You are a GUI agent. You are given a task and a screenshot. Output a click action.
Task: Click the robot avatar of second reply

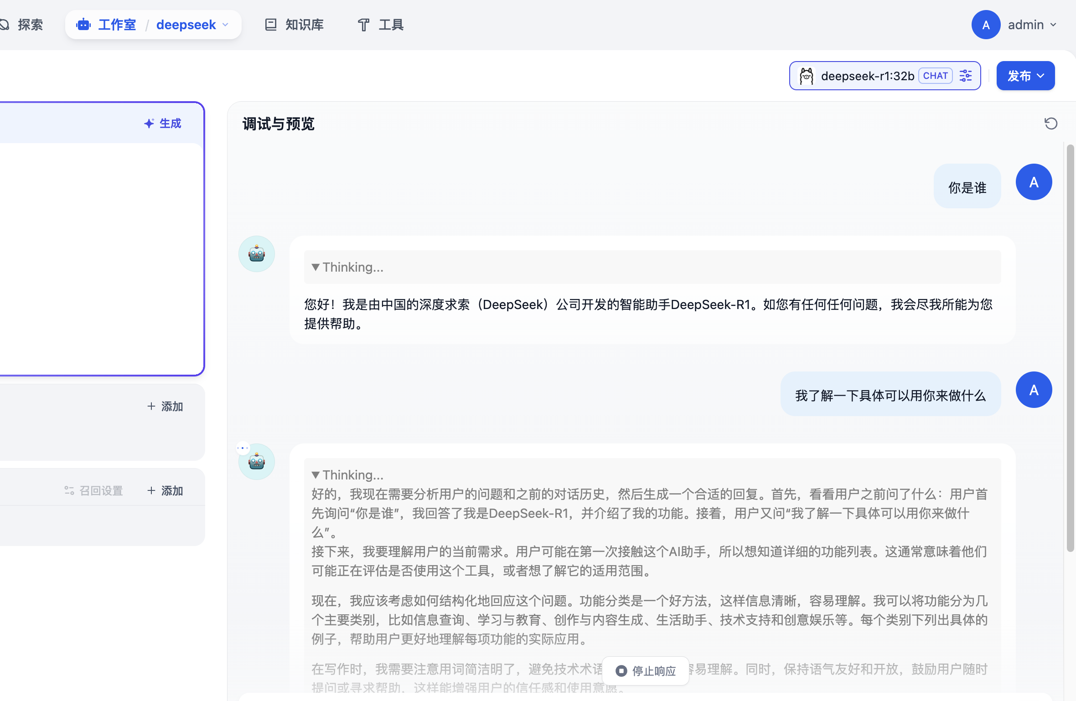pos(257,462)
